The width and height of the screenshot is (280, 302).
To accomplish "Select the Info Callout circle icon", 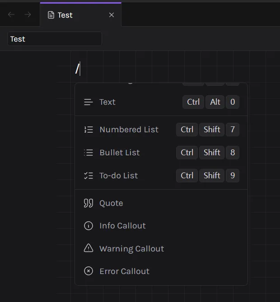I will 89,226.
